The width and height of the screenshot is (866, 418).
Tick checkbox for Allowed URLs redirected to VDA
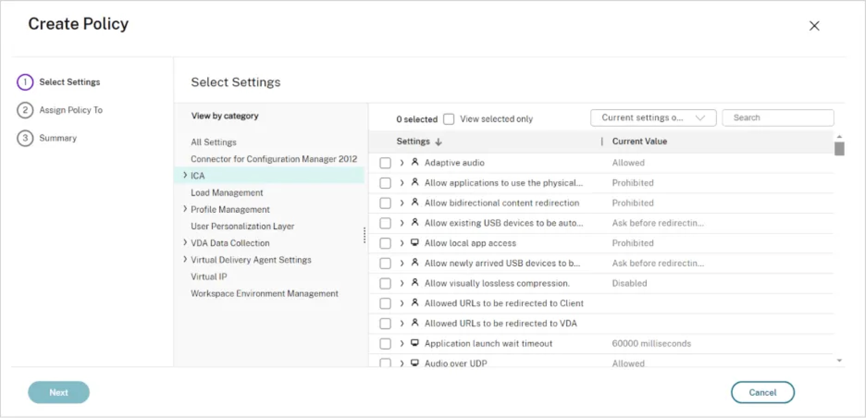point(385,324)
